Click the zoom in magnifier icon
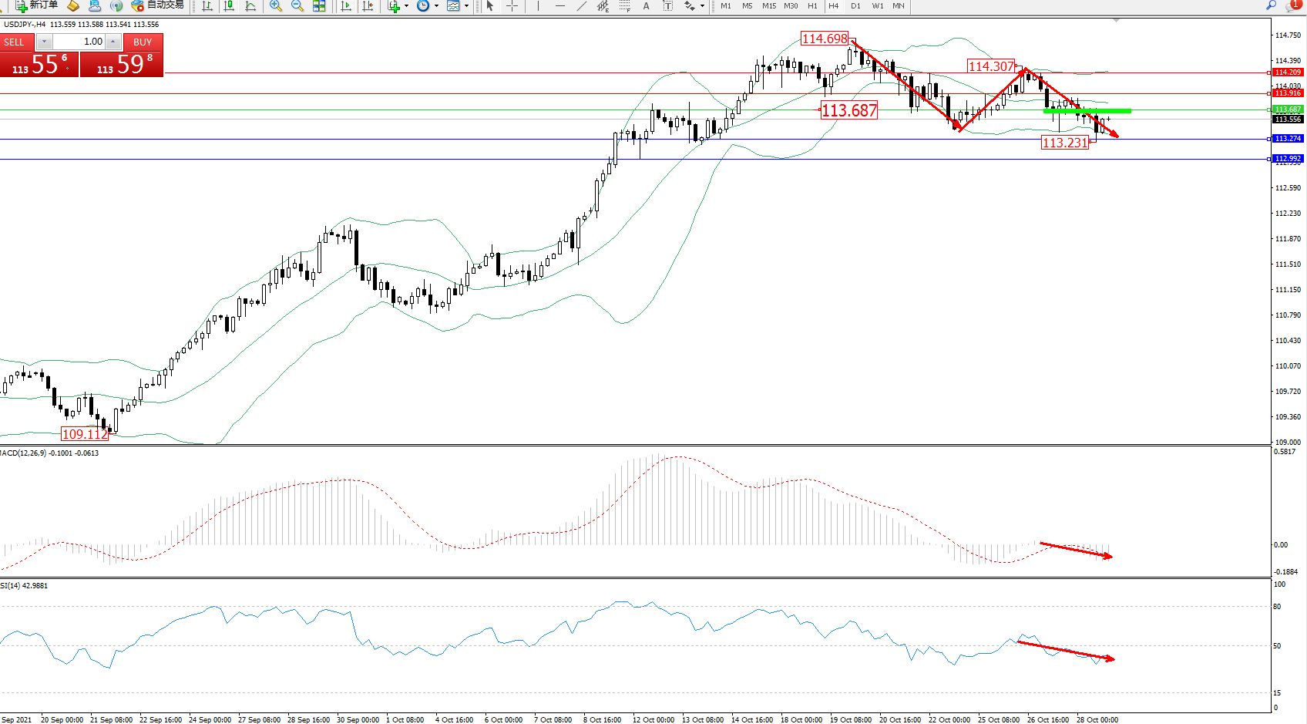The image size is (1307, 724). point(275,6)
